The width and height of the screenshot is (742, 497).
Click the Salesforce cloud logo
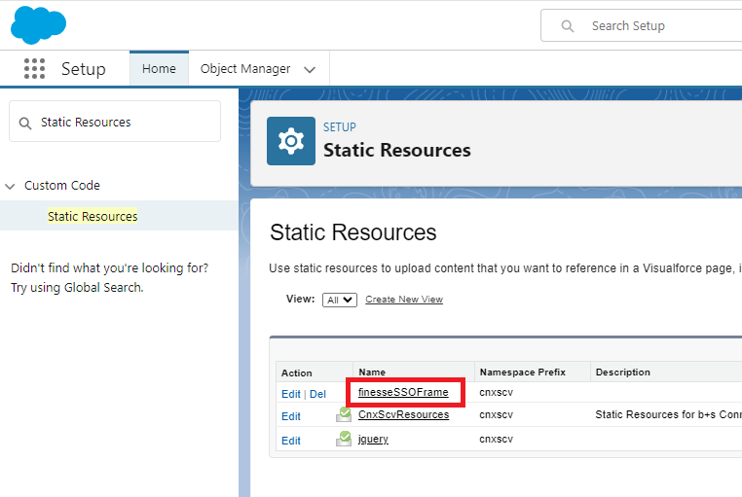(x=38, y=25)
